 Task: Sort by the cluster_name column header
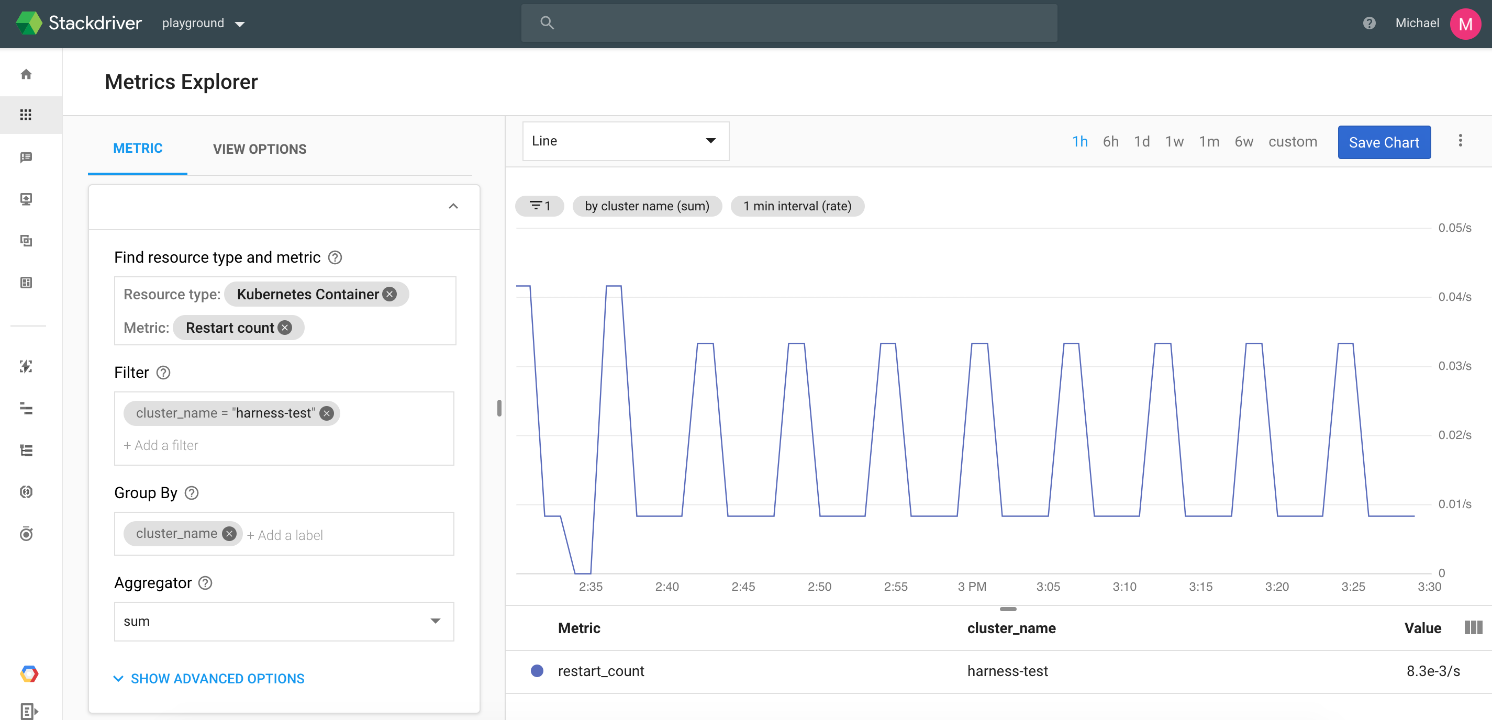coord(1011,628)
